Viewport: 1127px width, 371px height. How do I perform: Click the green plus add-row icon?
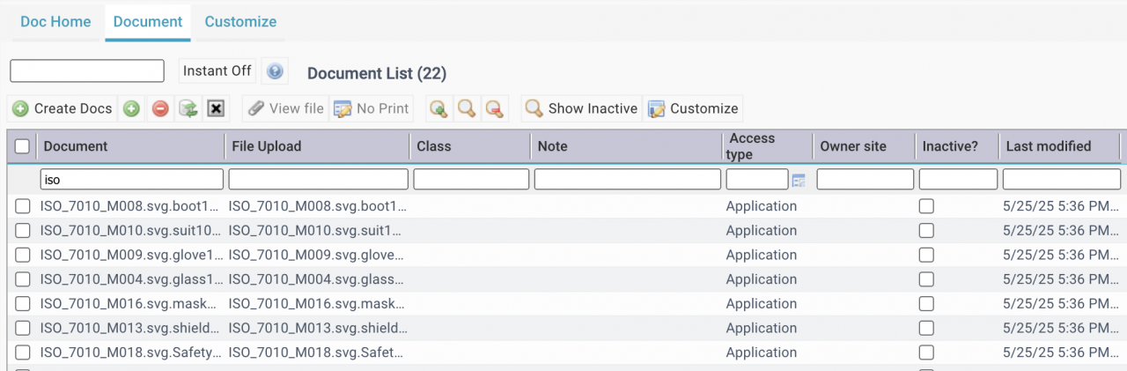click(x=131, y=108)
